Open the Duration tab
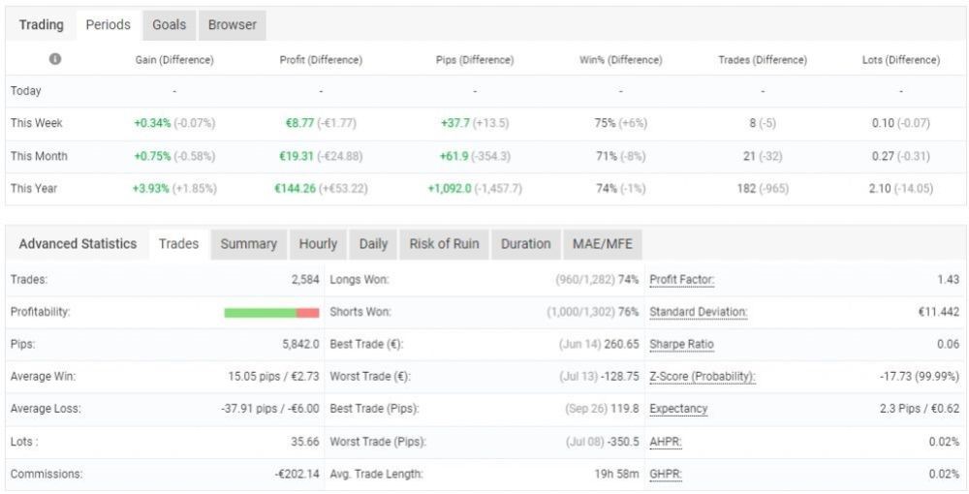Screen dimensions: 969x494 tap(526, 244)
